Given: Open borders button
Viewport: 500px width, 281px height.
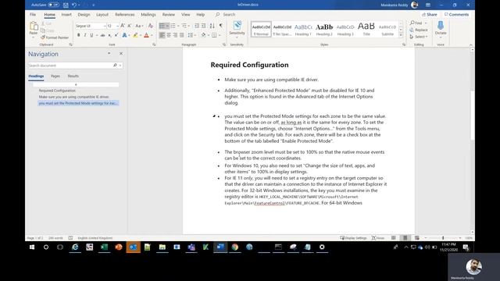Looking at the screenshot, I should [x=214, y=35].
